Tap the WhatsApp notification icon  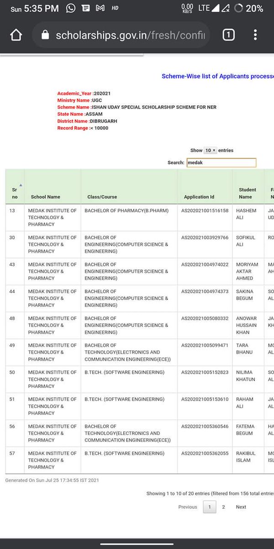coord(71,8)
